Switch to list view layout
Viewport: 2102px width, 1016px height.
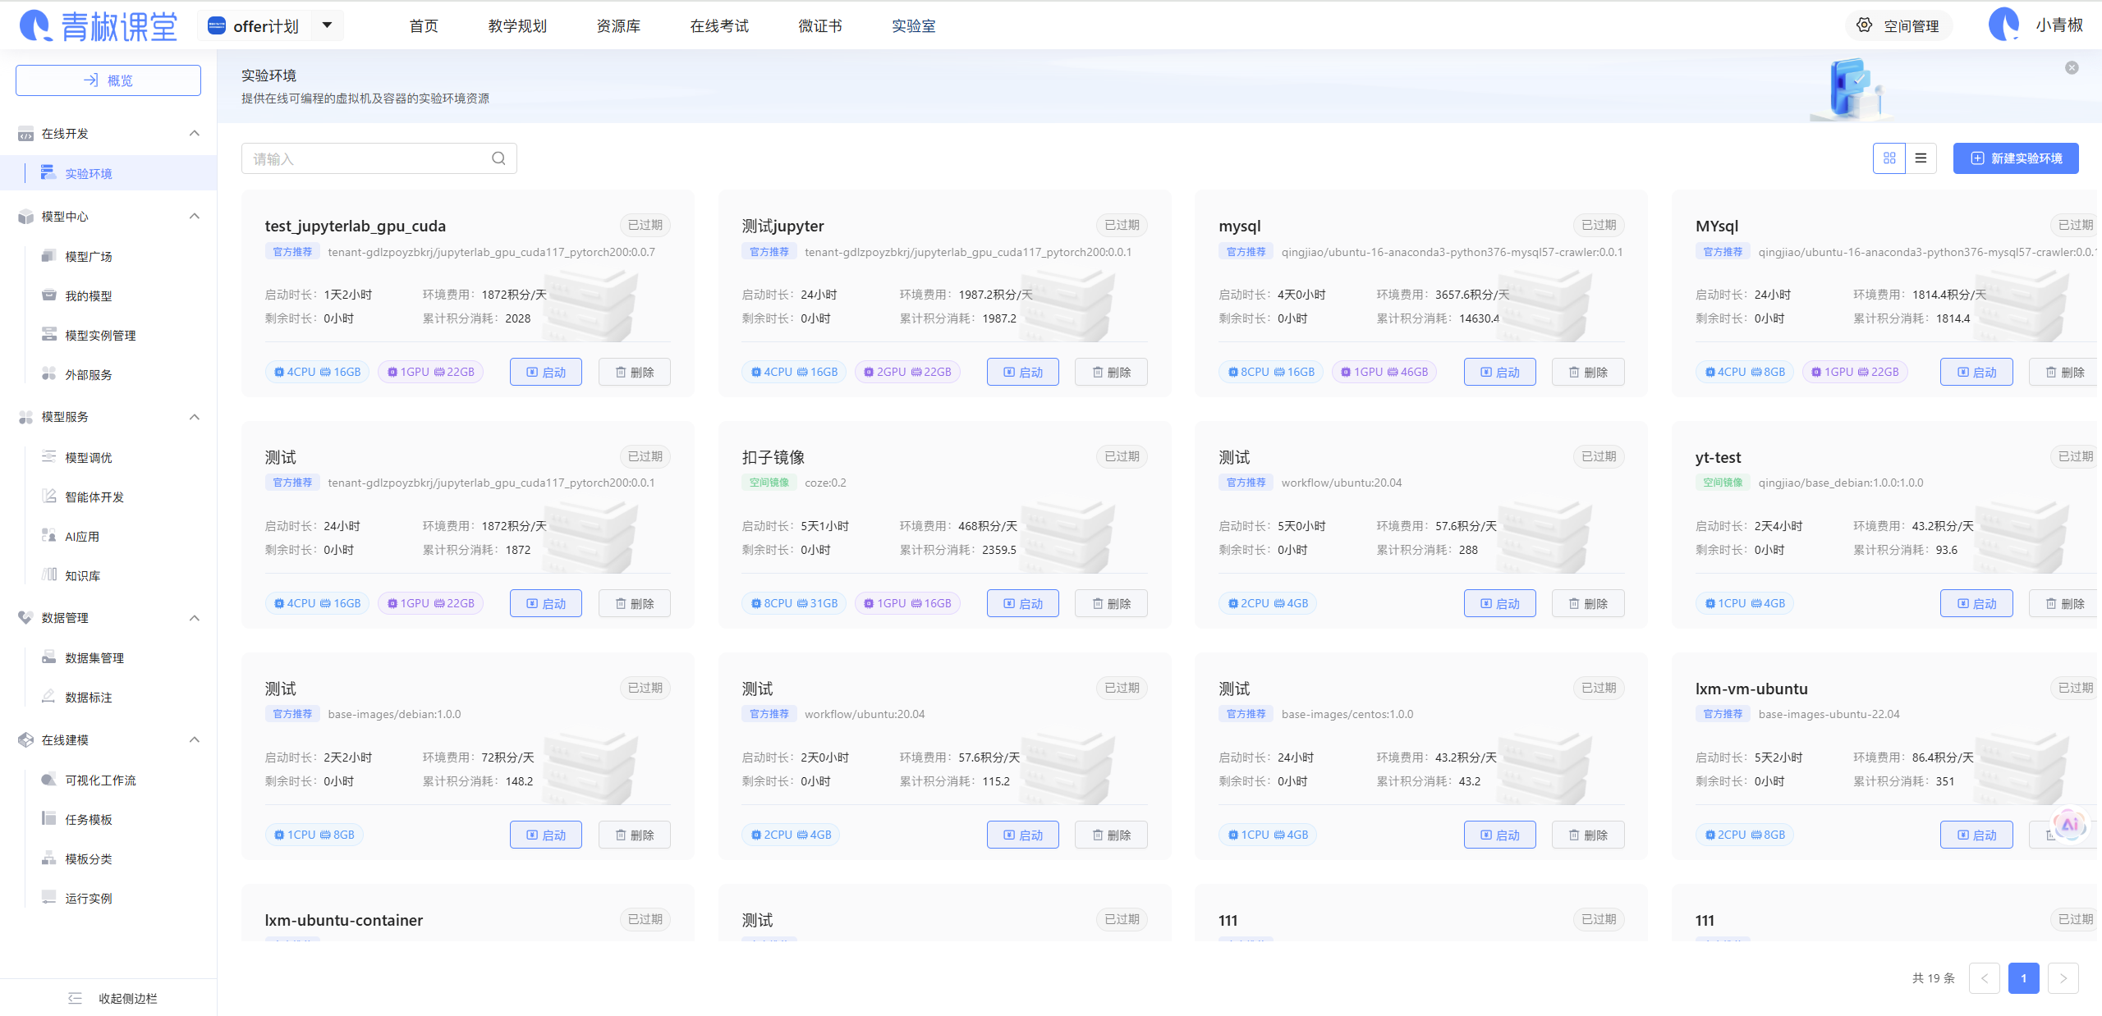tap(1921, 158)
